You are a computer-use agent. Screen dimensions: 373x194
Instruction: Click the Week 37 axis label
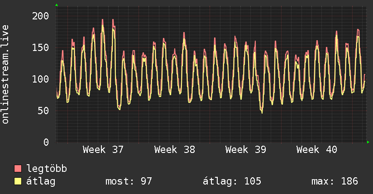click(103, 150)
